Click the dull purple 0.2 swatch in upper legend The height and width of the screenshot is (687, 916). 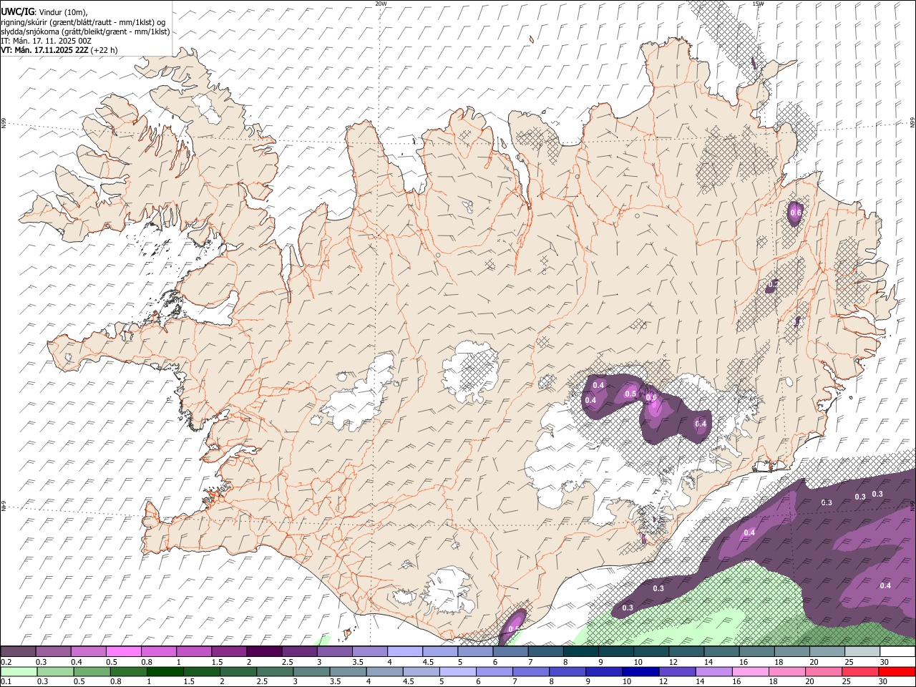click(18, 651)
